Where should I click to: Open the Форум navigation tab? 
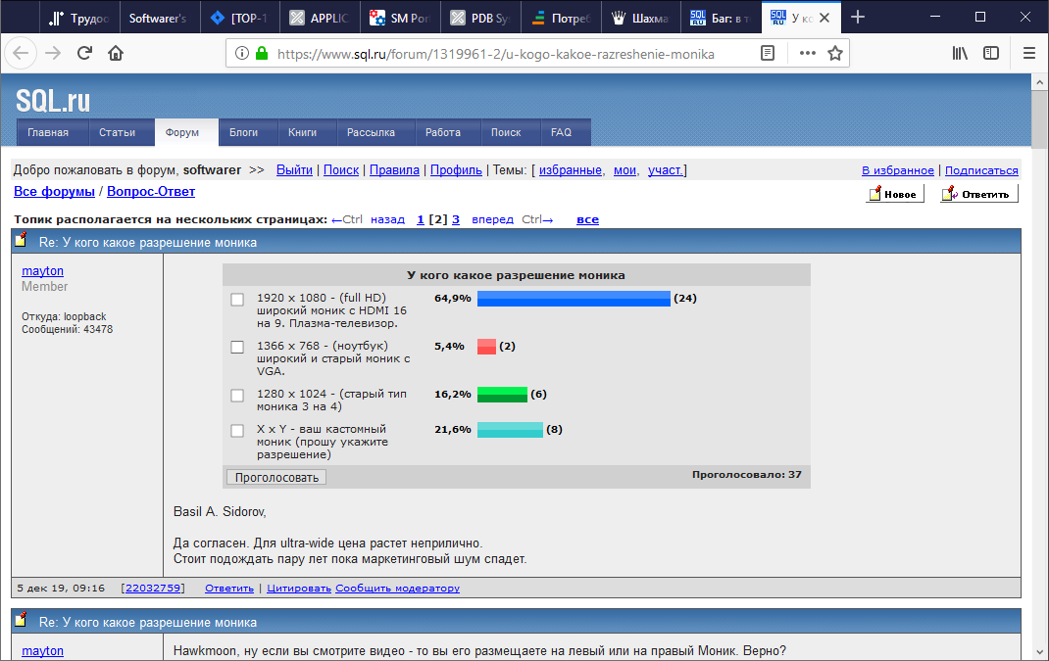tap(182, 132)
